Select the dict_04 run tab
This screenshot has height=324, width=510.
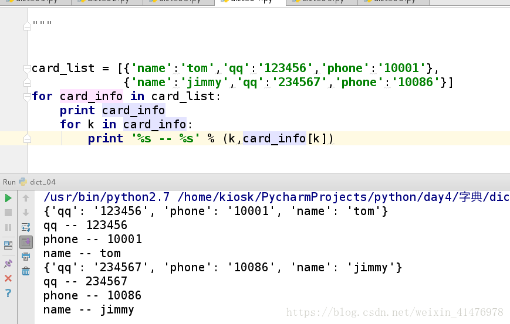(43, 182)
